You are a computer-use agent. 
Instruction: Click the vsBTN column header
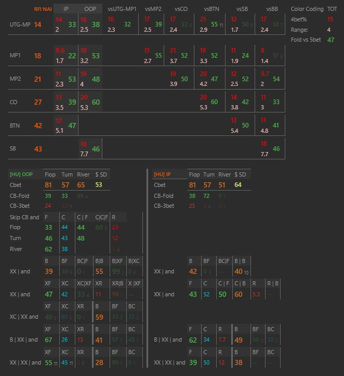tap(211, 9)
